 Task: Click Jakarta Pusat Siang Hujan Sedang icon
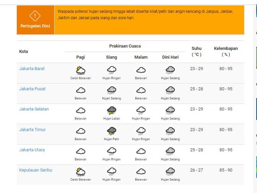[111, 90]
